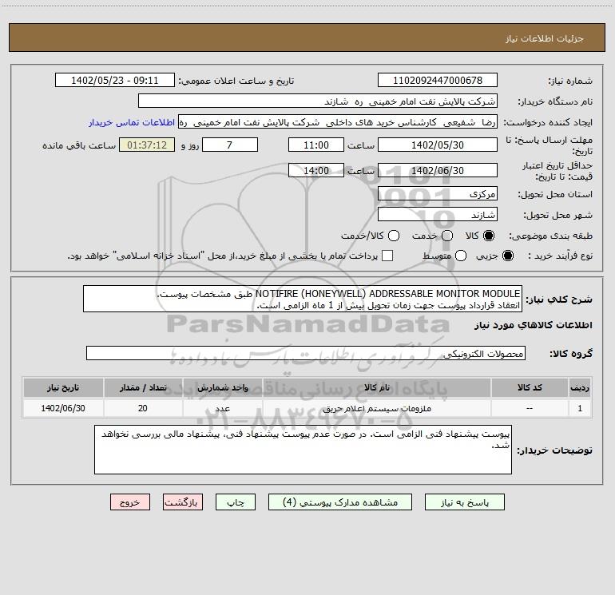Click the quantity cell 20
Viewport: 615px width, 595px height.
click(143, 409)
